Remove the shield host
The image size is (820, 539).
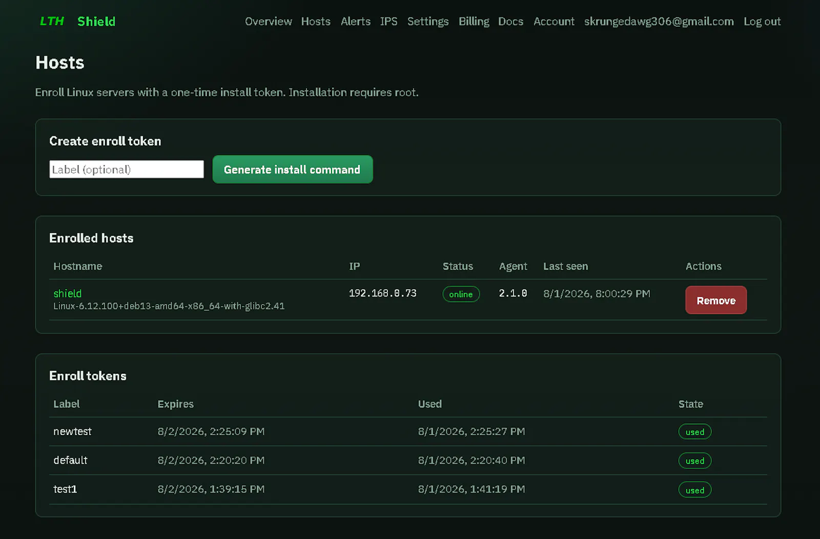click(x=716, y=300)
